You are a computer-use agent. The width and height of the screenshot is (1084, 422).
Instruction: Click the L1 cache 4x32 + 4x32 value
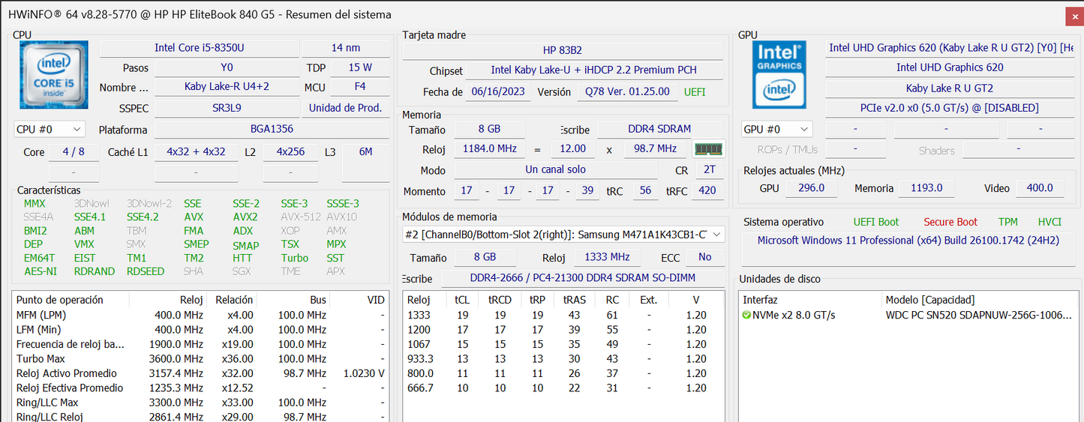pyautogui.click(x=196, y=151)
